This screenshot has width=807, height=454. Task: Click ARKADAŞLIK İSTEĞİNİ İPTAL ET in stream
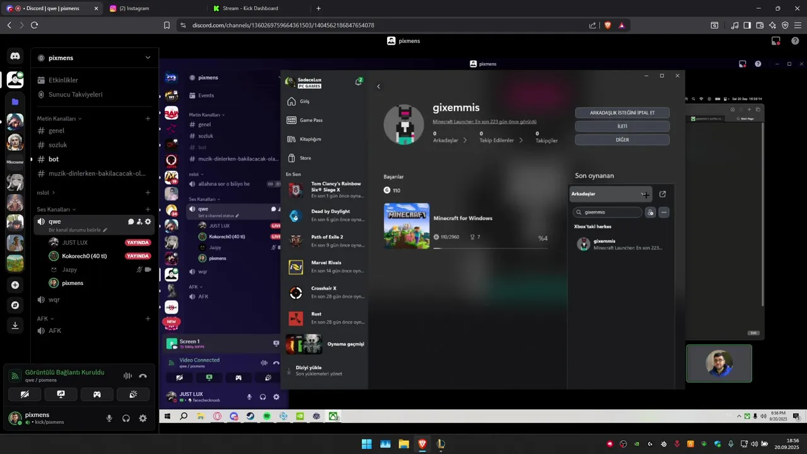point(622,113)
